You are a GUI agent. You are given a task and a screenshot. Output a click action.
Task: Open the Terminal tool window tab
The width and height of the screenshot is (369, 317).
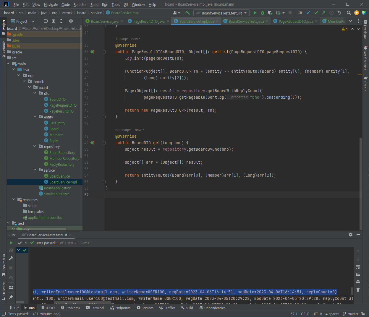click(x=95, y=308)
